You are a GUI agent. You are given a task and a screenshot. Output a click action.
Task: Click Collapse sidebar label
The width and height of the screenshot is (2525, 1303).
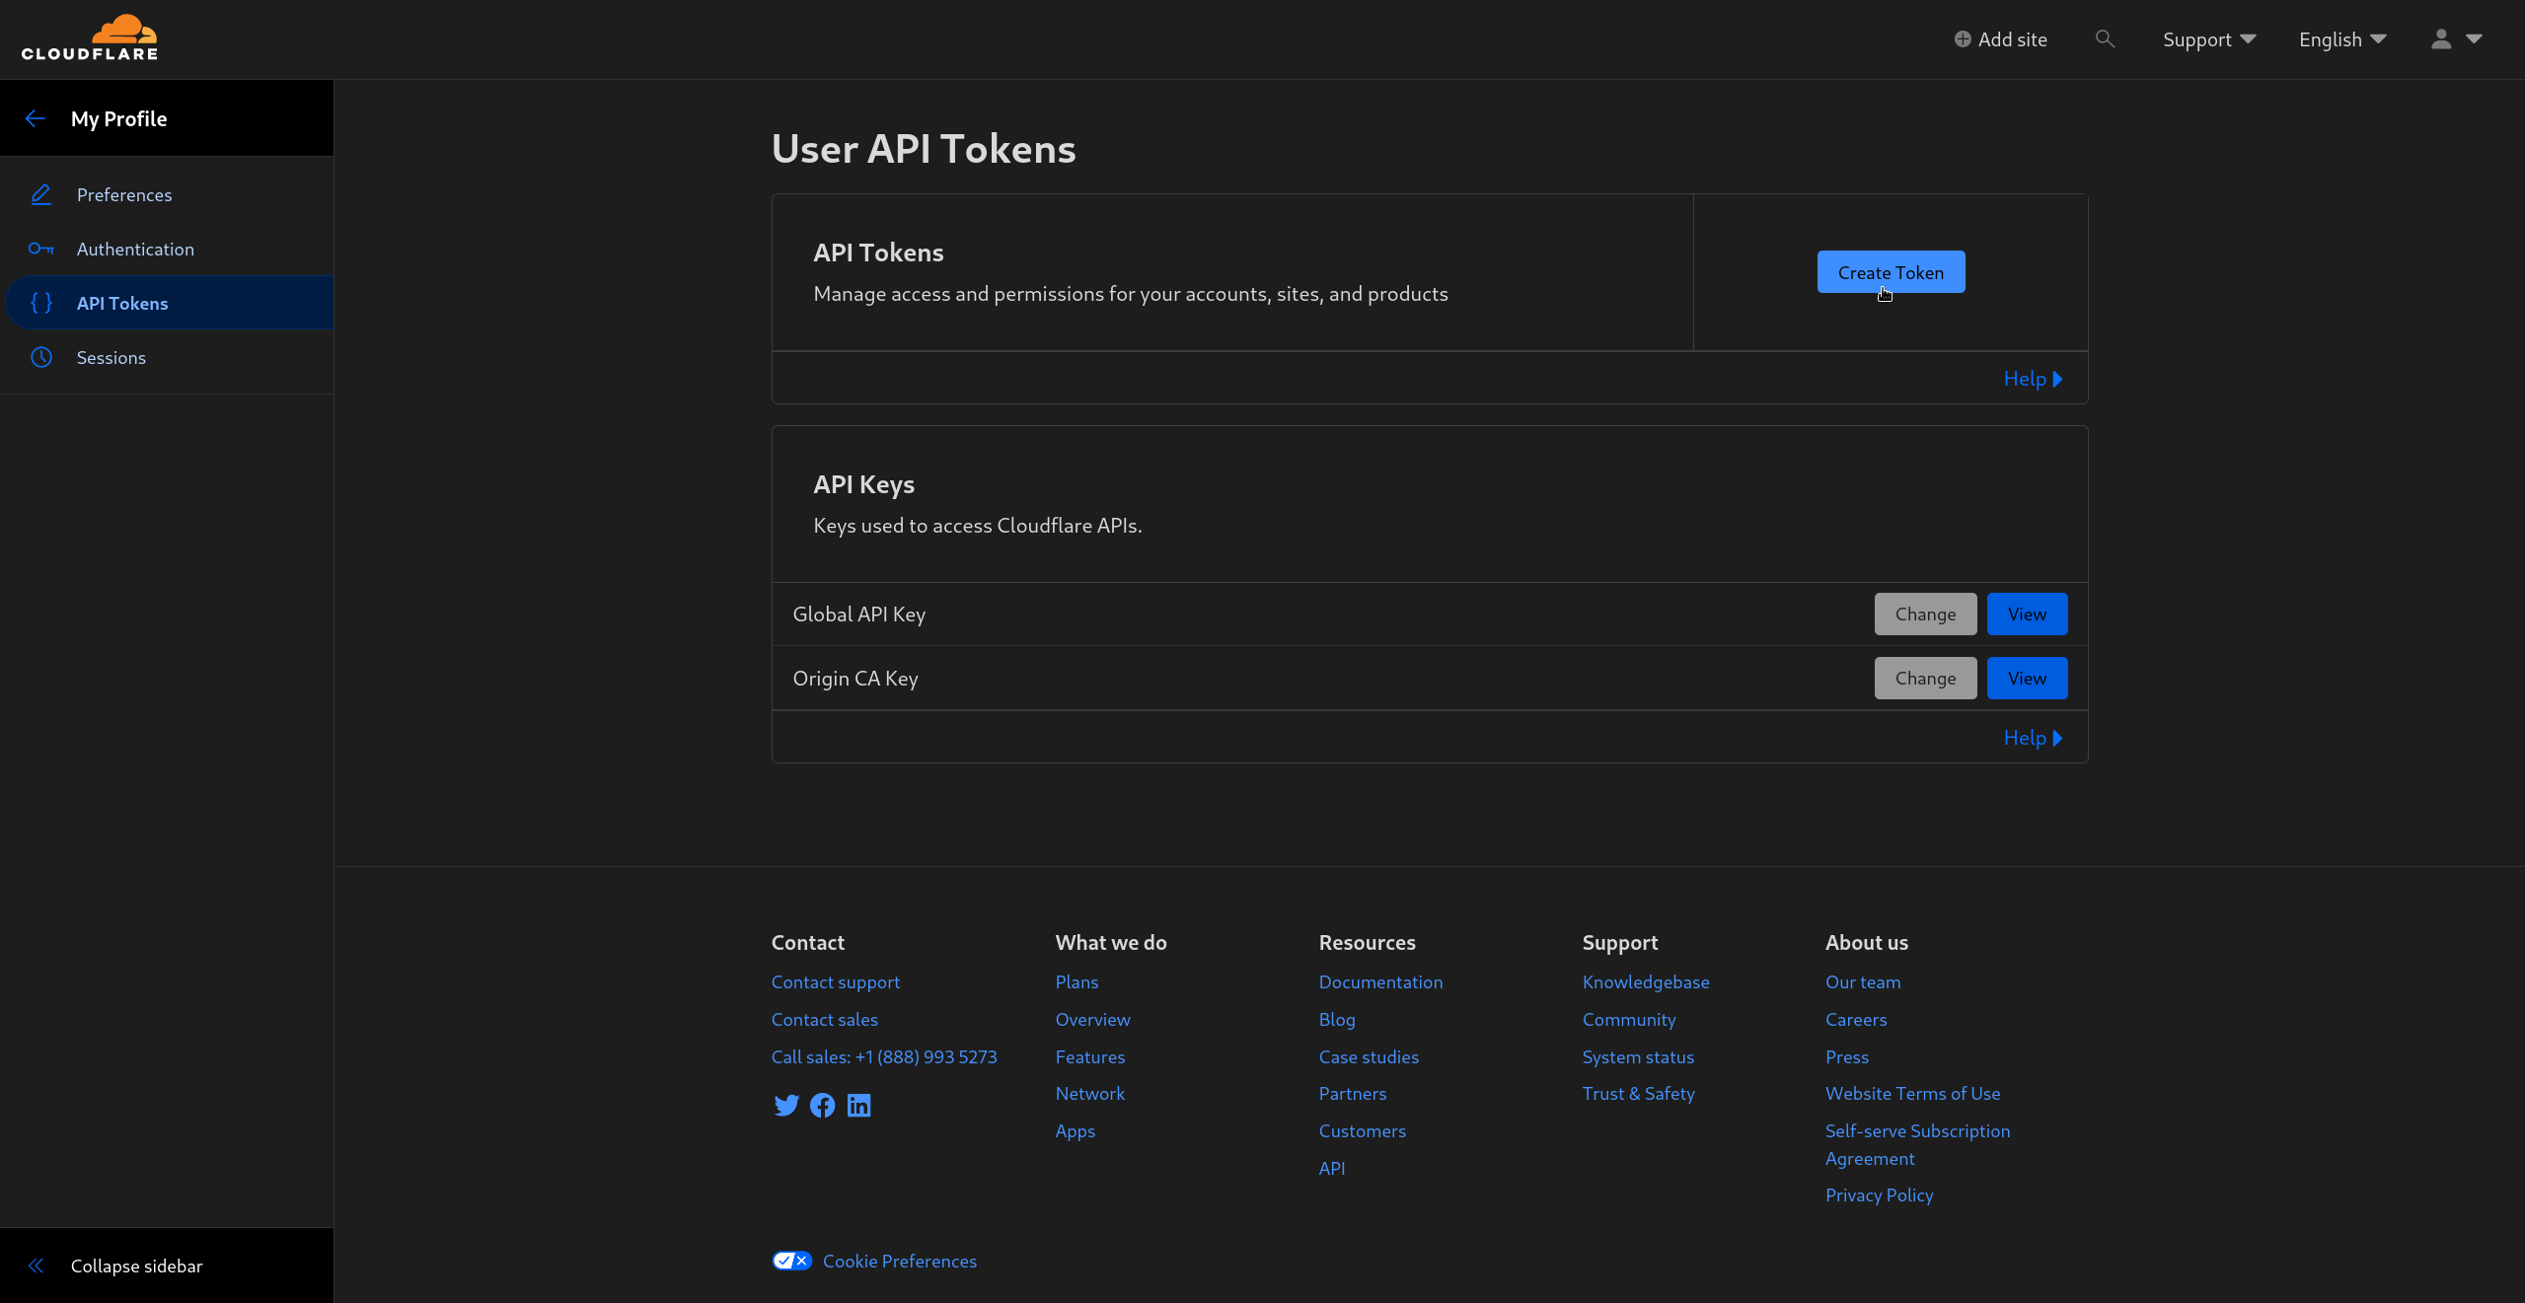tap(136, 1266)
